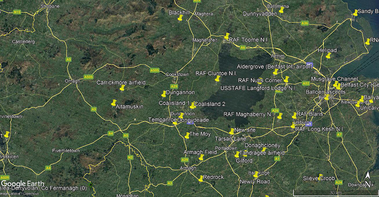Click the Newry Road pushpin at Banbridge
Viewport: 379px width, 197px height.
[x=256, y=175]
